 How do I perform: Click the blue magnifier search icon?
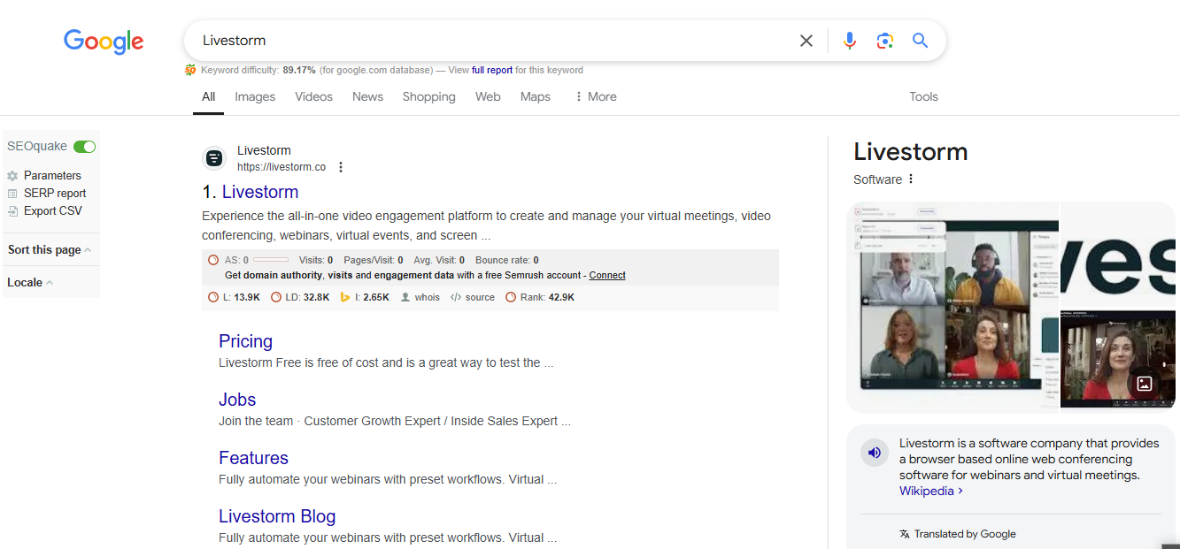920,41
